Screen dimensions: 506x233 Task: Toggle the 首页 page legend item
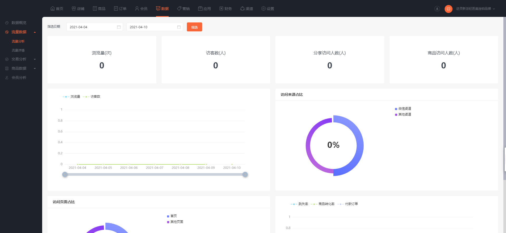pyautogui.click(x=172, y=216)
